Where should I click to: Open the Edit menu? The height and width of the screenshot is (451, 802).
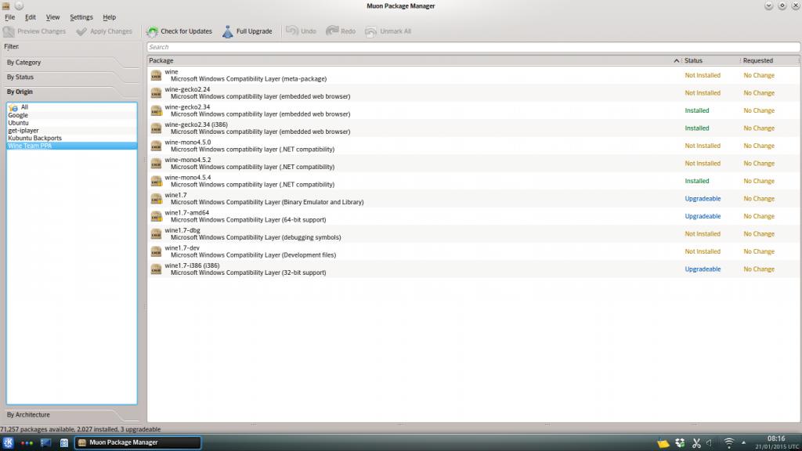coord(31,17)
